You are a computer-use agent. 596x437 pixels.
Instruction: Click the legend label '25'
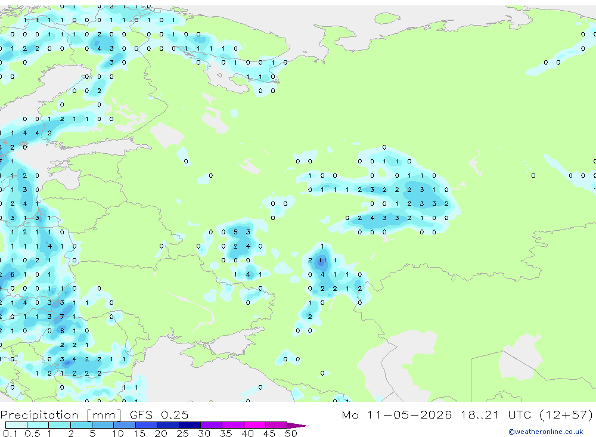(x=182, y=433)
